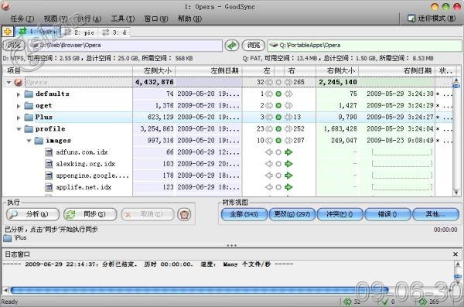Show 更改 (297) changed items filter
Image resolution: width=464 pixels, height=307 pixels.
(x=292, y=214)
